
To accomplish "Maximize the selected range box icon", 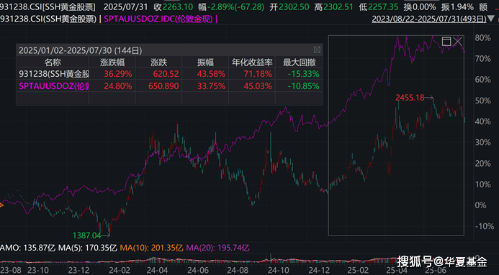I will click(x=446, y=41).
